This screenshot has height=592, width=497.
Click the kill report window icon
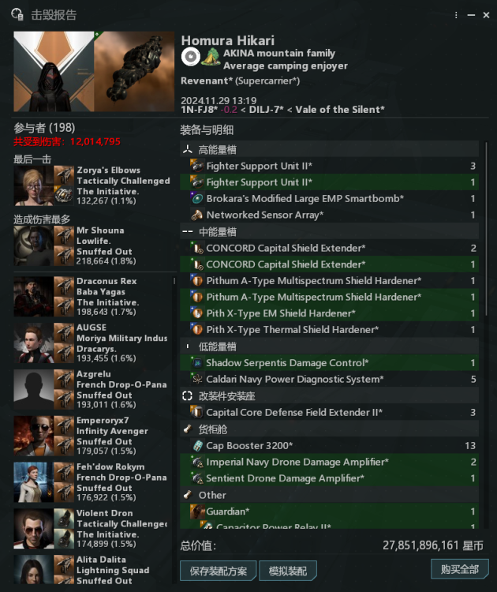pos(17,15)
